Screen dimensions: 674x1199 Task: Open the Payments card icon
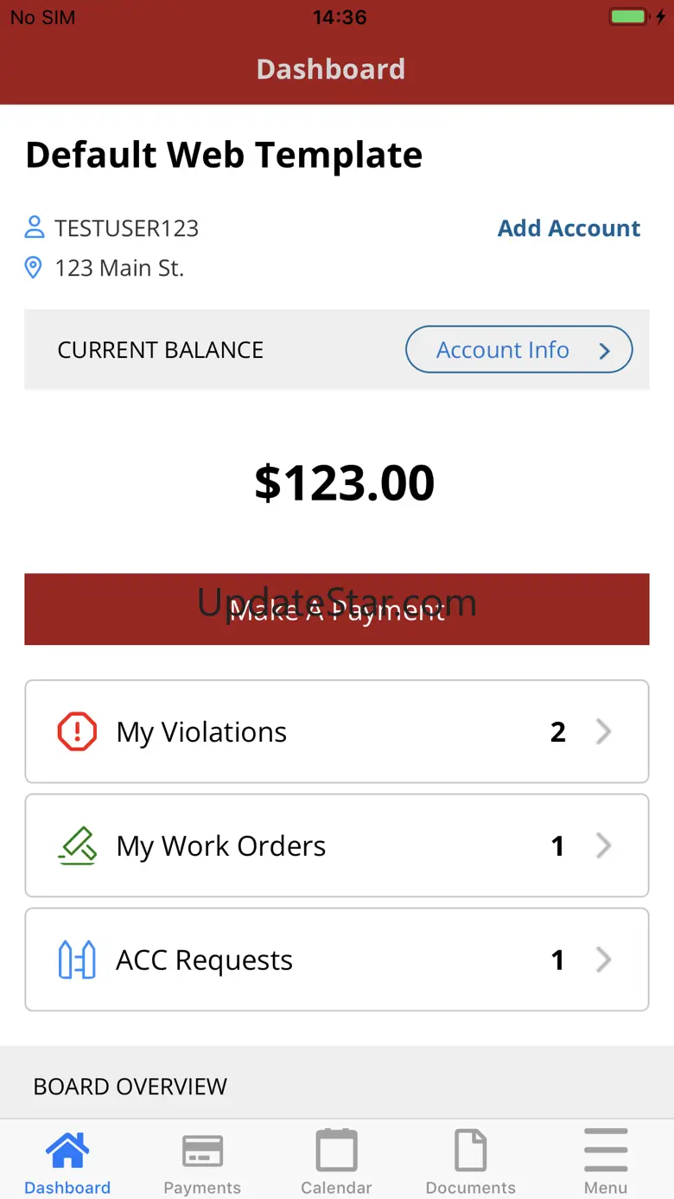pyautogui.click(x=202, y=1151)
